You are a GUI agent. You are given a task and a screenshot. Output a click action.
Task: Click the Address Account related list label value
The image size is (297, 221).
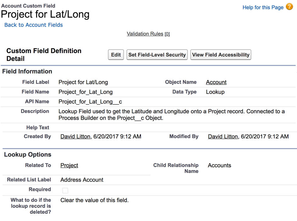click(x=82, y=180)
